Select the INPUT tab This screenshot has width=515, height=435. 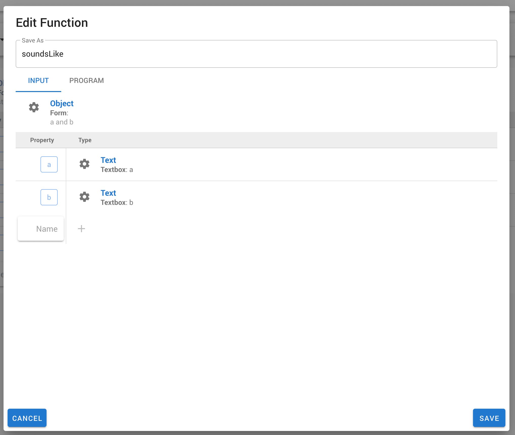38,80
